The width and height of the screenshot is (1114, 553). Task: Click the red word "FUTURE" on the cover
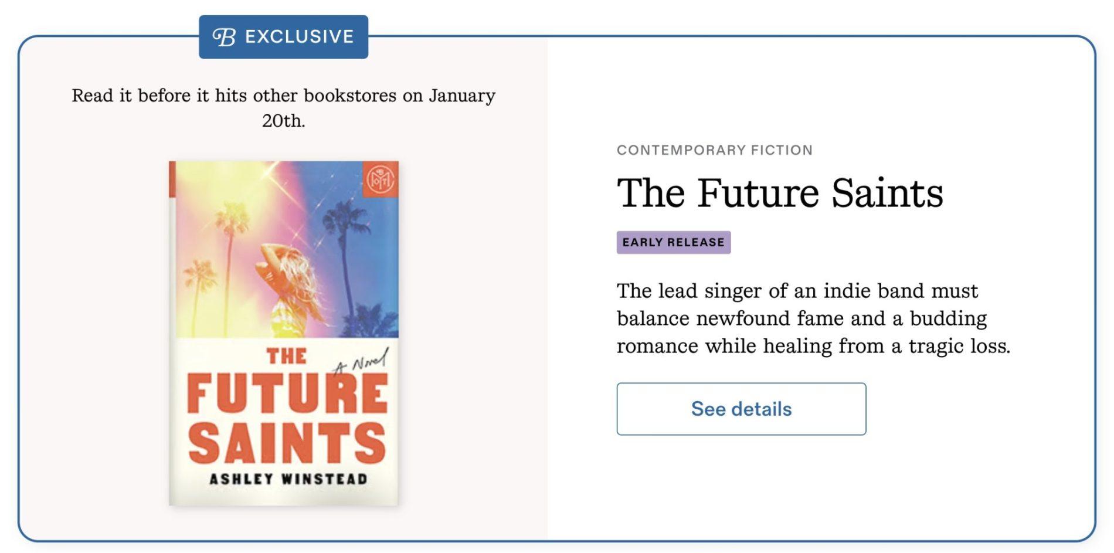tap(287, 393)
